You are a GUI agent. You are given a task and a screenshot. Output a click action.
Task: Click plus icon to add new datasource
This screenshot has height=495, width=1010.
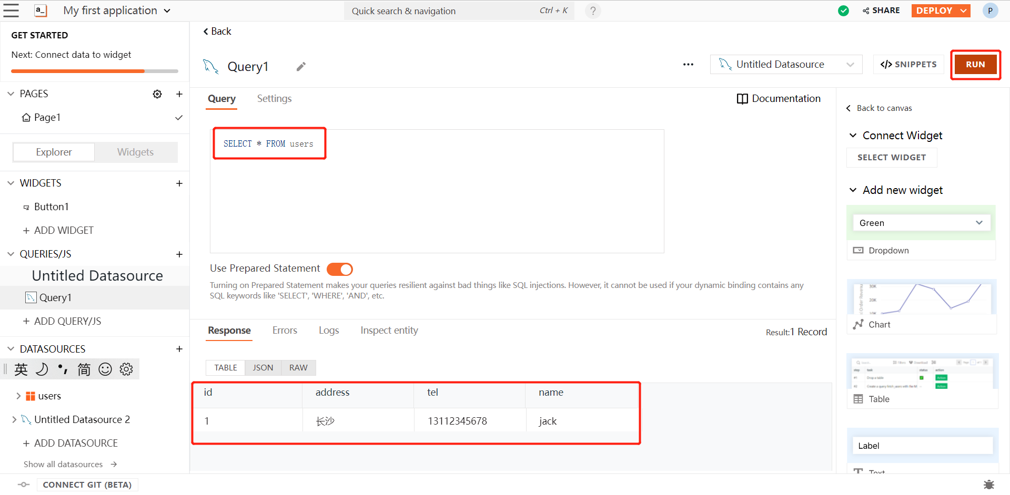pyautogui.click(x=179, y=349)
